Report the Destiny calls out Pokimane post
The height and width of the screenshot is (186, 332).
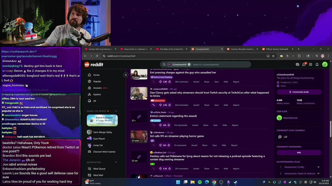236,168
